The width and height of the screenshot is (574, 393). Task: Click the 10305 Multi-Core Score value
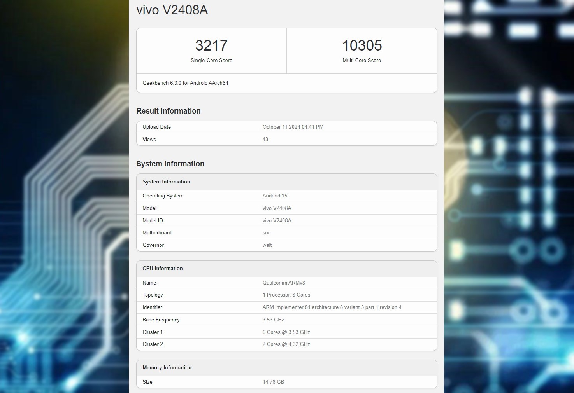pos(362,45)
